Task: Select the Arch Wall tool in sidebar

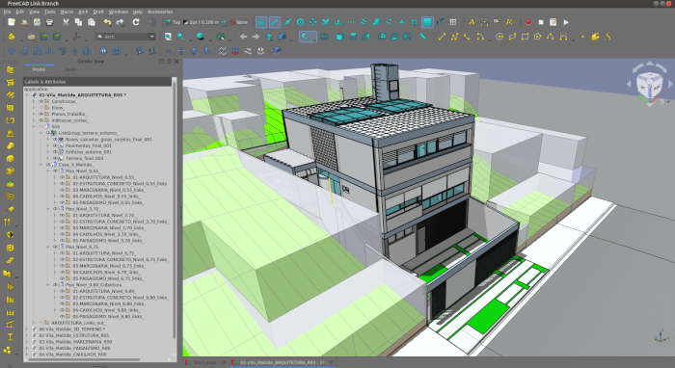Action: click(10, 69)
